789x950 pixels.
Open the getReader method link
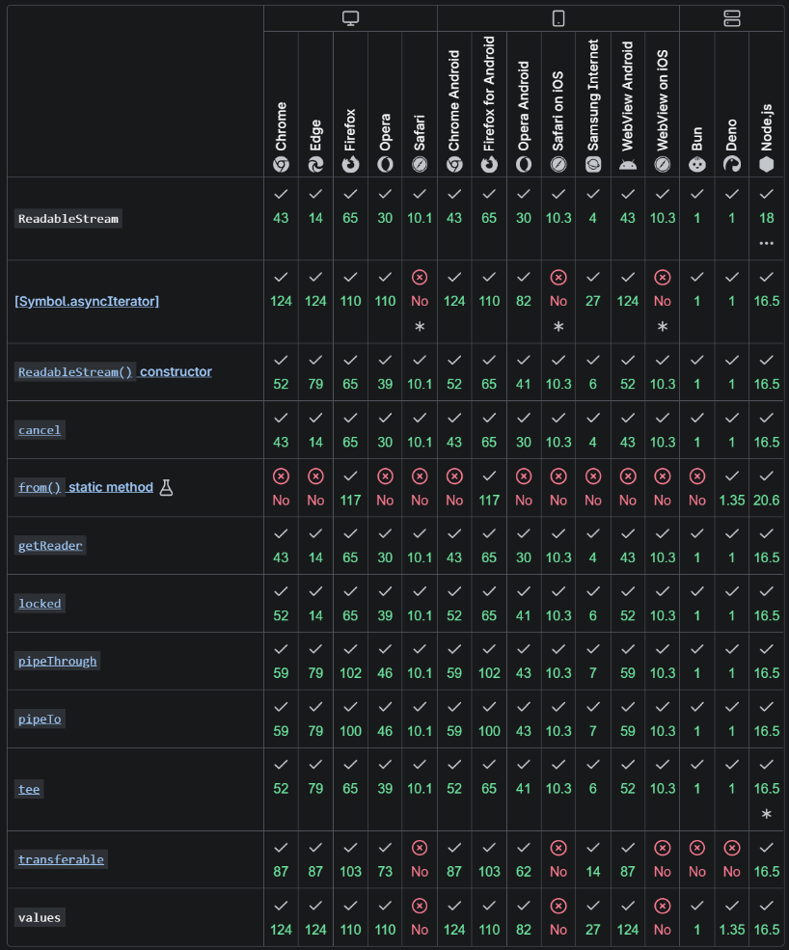pos(50,545)
